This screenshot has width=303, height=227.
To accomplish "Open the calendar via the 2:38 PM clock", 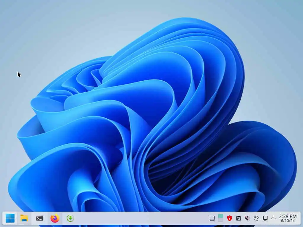I will tap(288, 218).
